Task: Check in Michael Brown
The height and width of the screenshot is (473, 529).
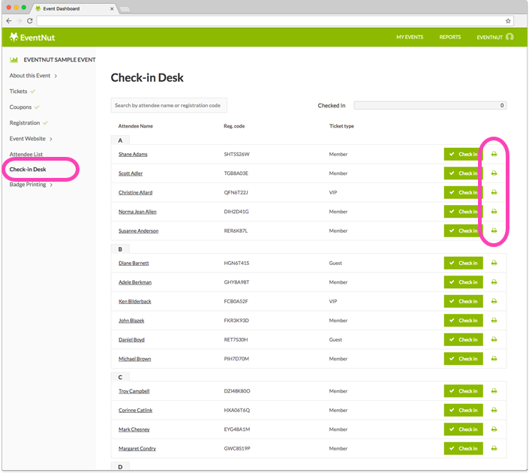Action: pos(463,359)
